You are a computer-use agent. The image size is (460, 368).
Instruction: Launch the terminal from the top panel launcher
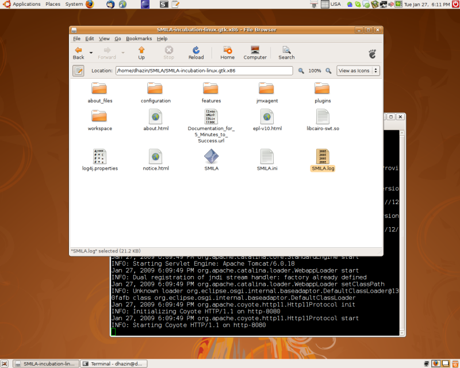click(164, 4)
